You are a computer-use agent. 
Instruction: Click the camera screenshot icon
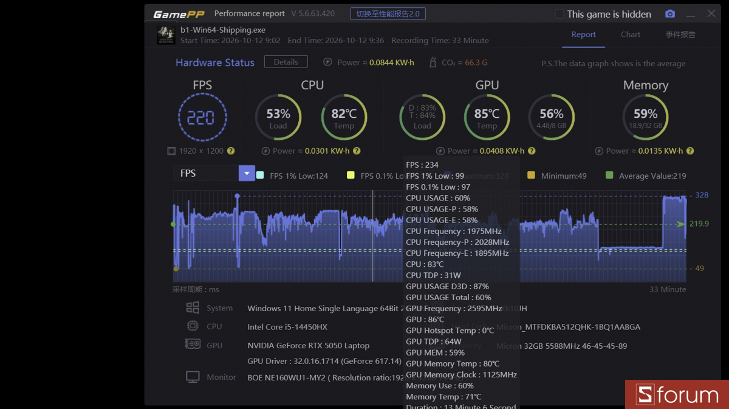pyautogui.click(x=669, y=14)
